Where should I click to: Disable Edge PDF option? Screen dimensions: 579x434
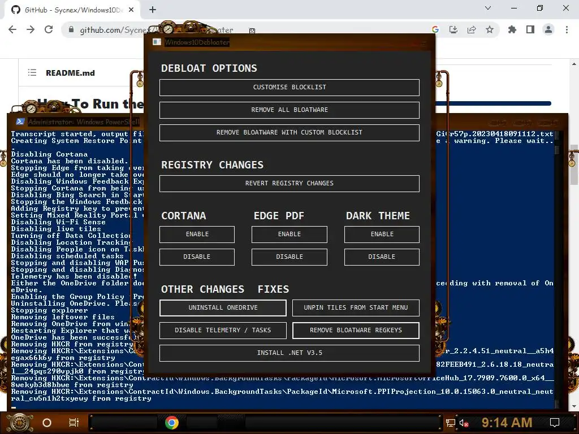tap(289, 257)
